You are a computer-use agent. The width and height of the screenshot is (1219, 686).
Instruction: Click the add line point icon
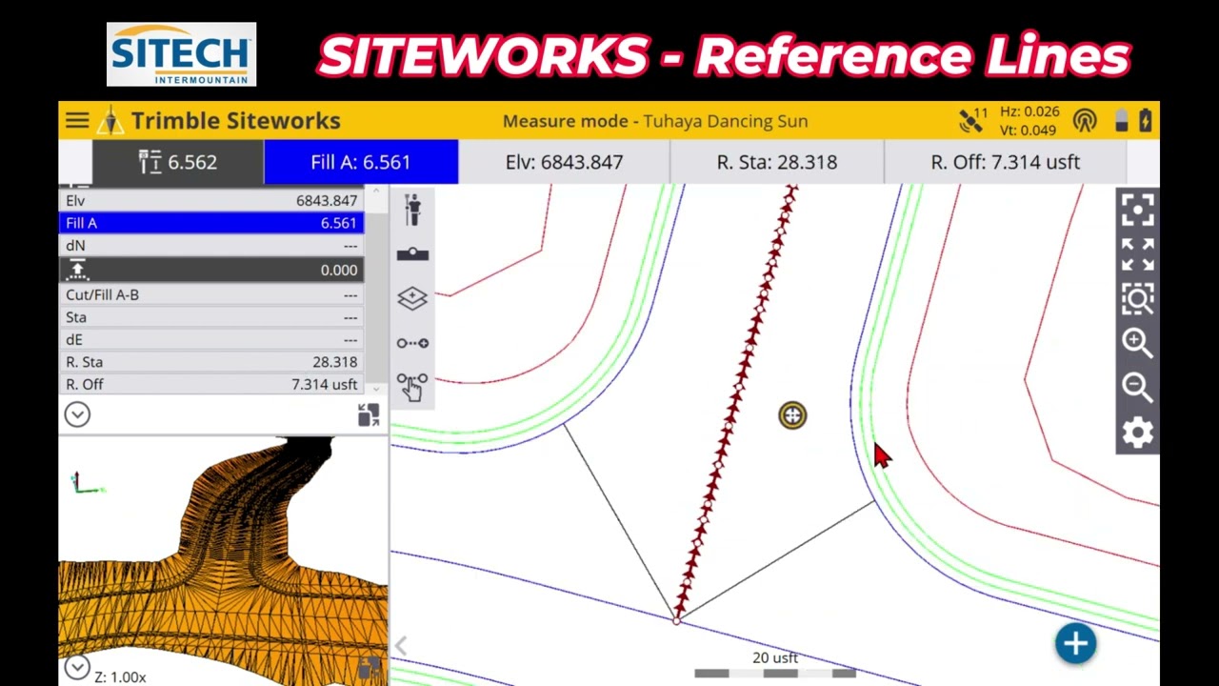click(x=412, y=343)
